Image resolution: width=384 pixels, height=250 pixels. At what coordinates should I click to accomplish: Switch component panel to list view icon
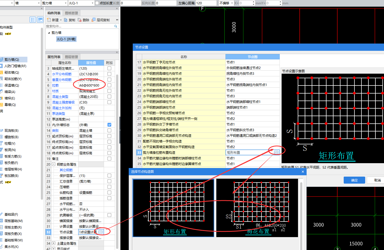click(33, 20)
